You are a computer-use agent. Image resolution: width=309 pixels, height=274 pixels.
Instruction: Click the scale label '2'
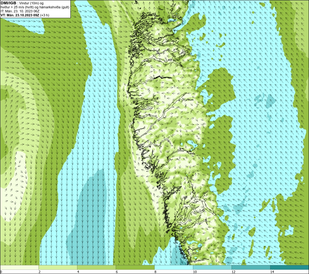coord(40,272)
